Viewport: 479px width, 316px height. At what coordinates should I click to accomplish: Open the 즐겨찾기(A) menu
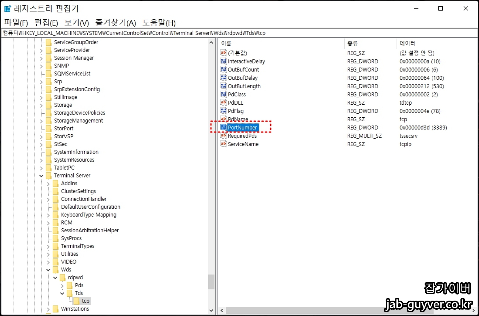[x=116, y=23]
